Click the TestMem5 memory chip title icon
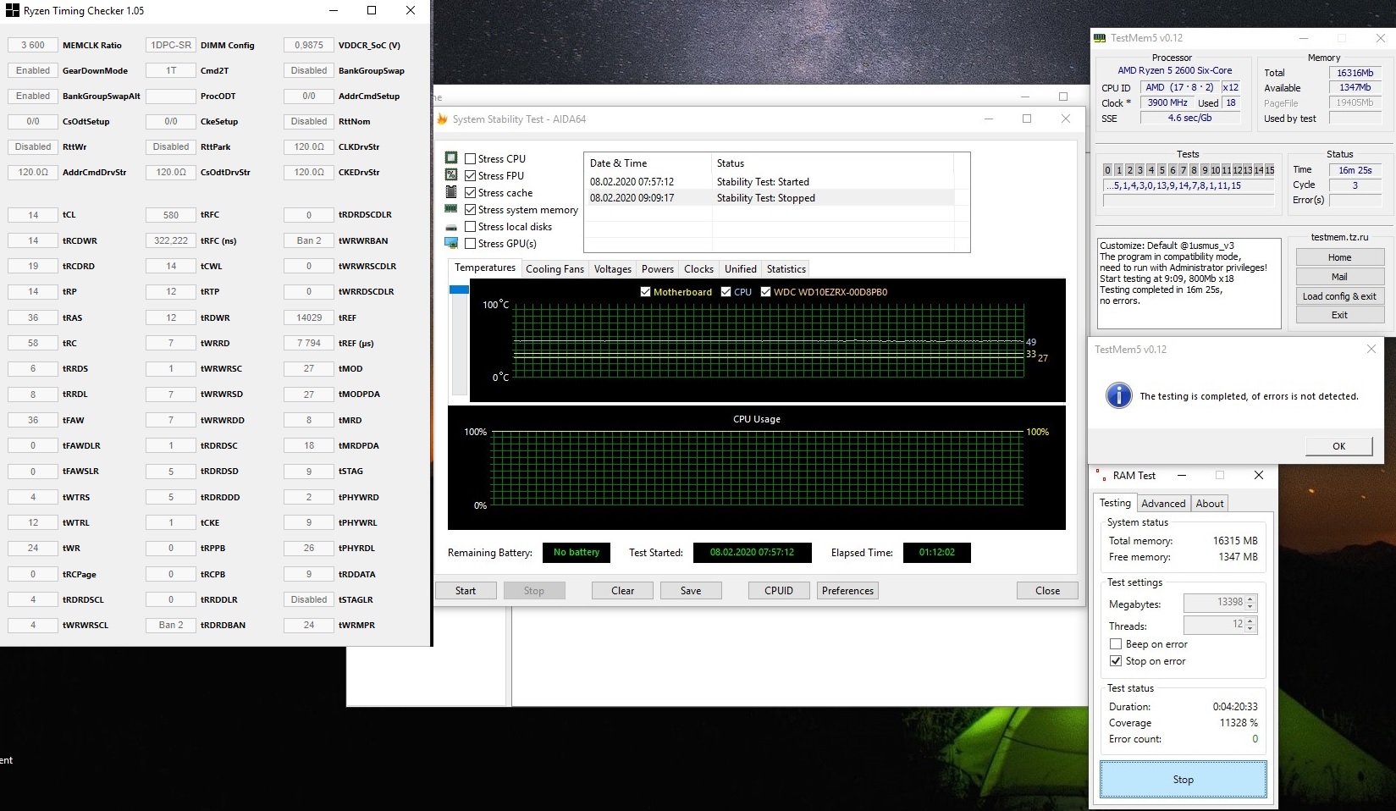 [x=1100, y=38]
